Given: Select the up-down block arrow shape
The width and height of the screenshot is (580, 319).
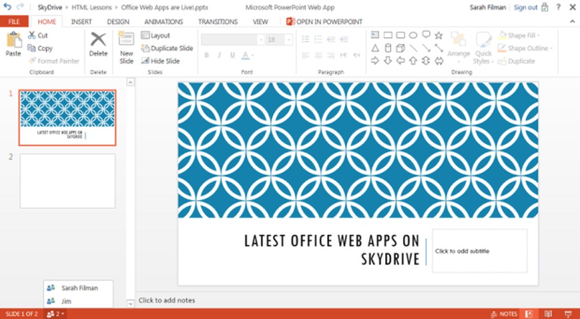Looking at the screenshot, I should point(426,61).
